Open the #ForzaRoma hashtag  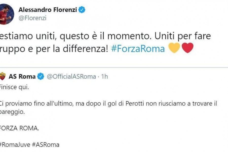pos(138,49)
